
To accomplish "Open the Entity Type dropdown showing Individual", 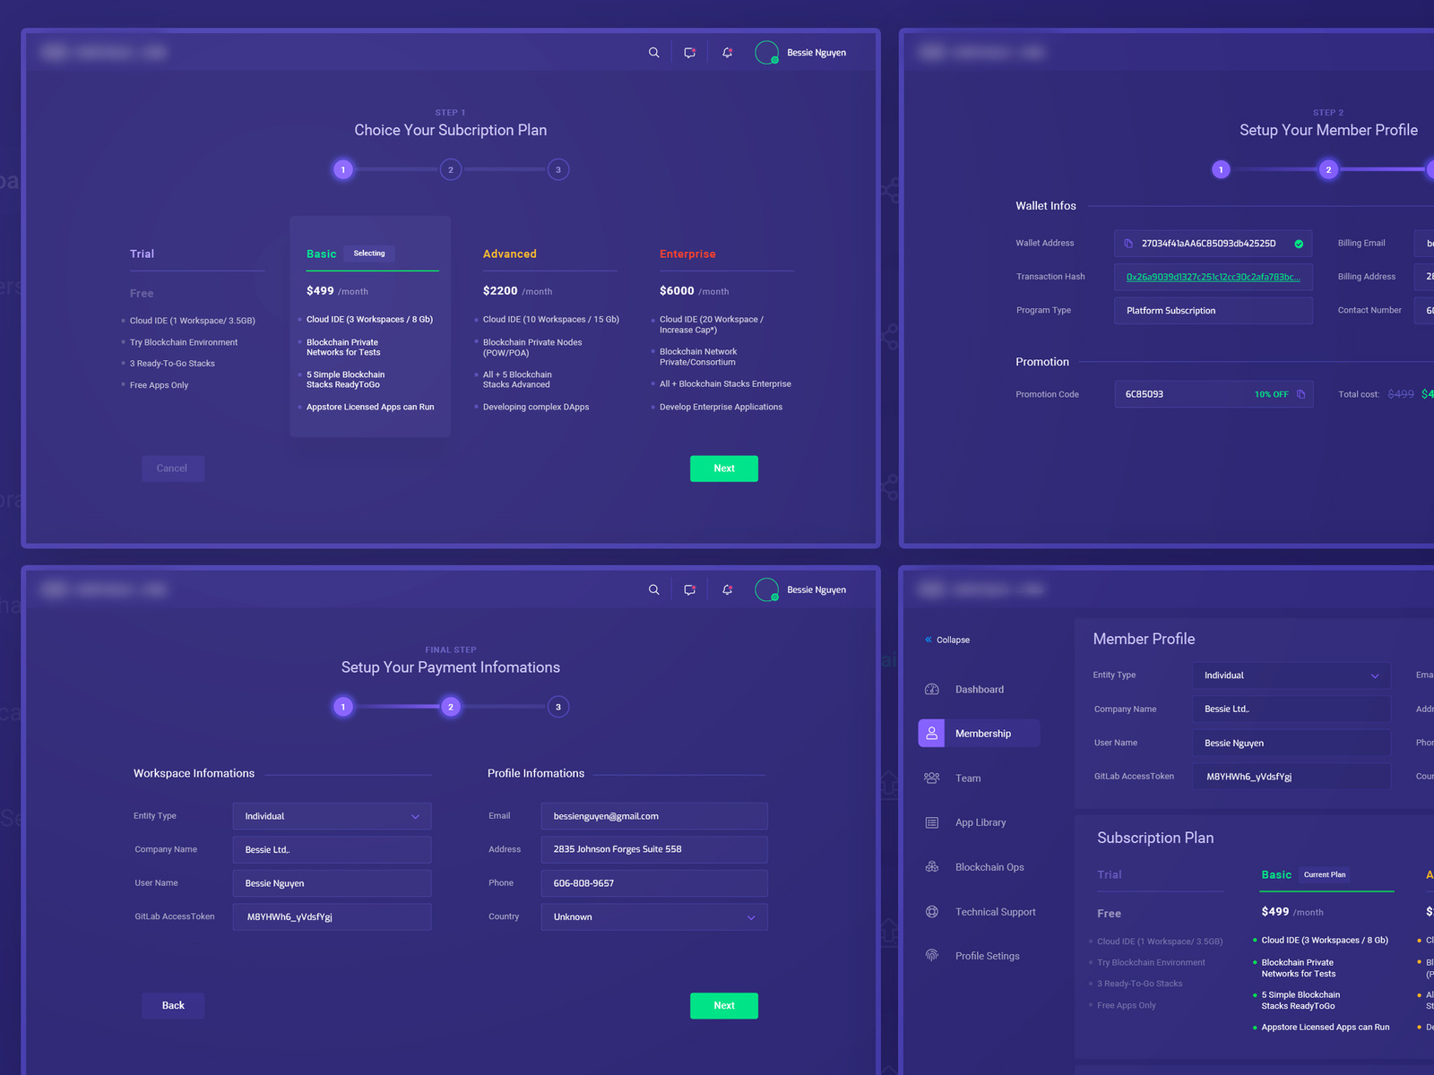I will pos(332,816).
